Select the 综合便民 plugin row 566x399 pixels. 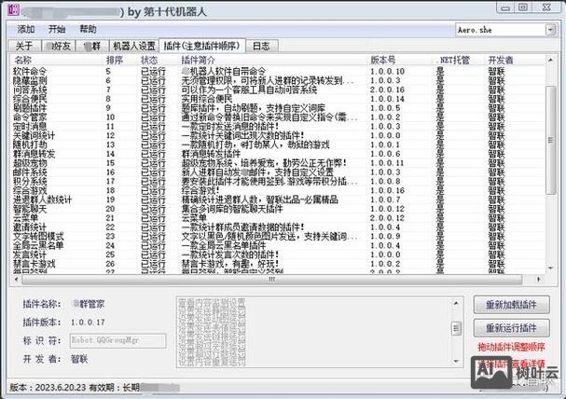click(x=278, y=99)
